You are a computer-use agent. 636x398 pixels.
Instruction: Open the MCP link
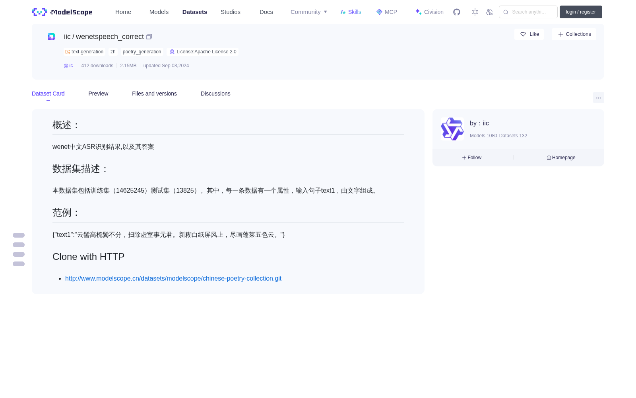click(386, 12)
